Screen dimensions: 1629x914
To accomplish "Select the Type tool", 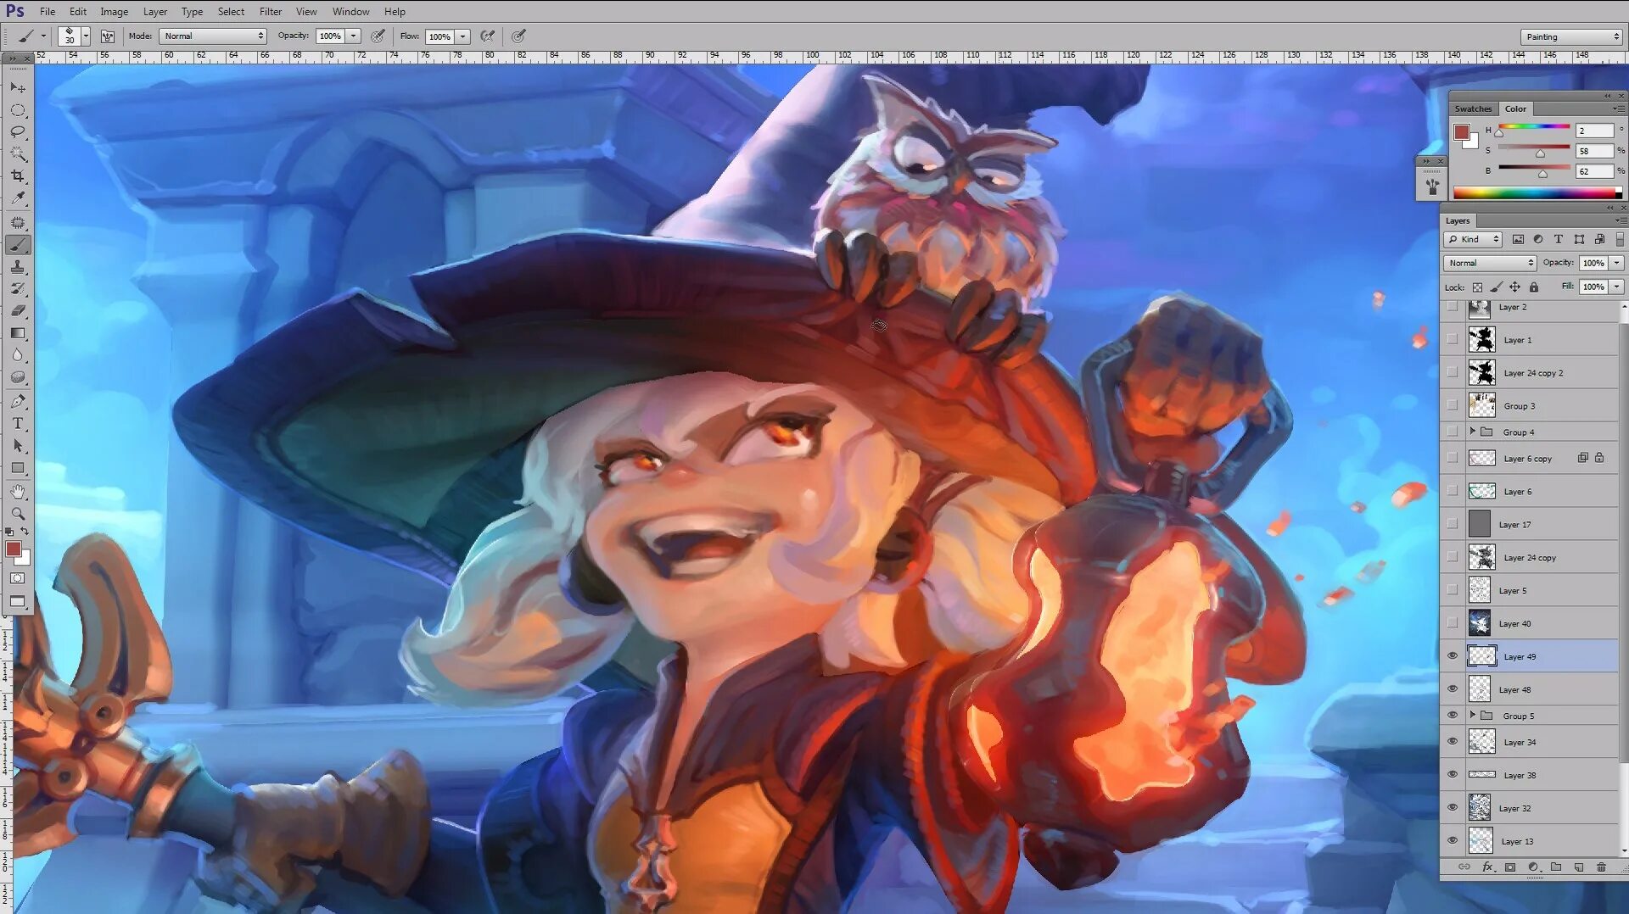I will pyautogui.click(x=17, y=424).
